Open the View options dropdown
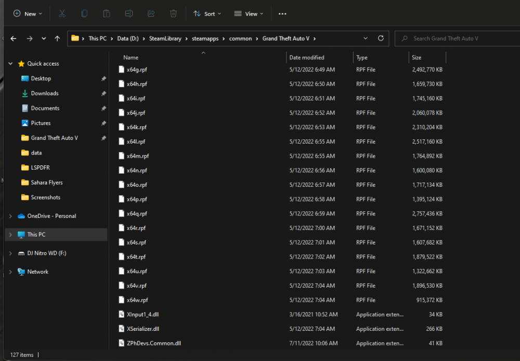Image resolution: width=520 pixels, height=361 pixels. tap(248, 14)
